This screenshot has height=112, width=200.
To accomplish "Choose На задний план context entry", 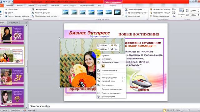I will click(109, 81).
